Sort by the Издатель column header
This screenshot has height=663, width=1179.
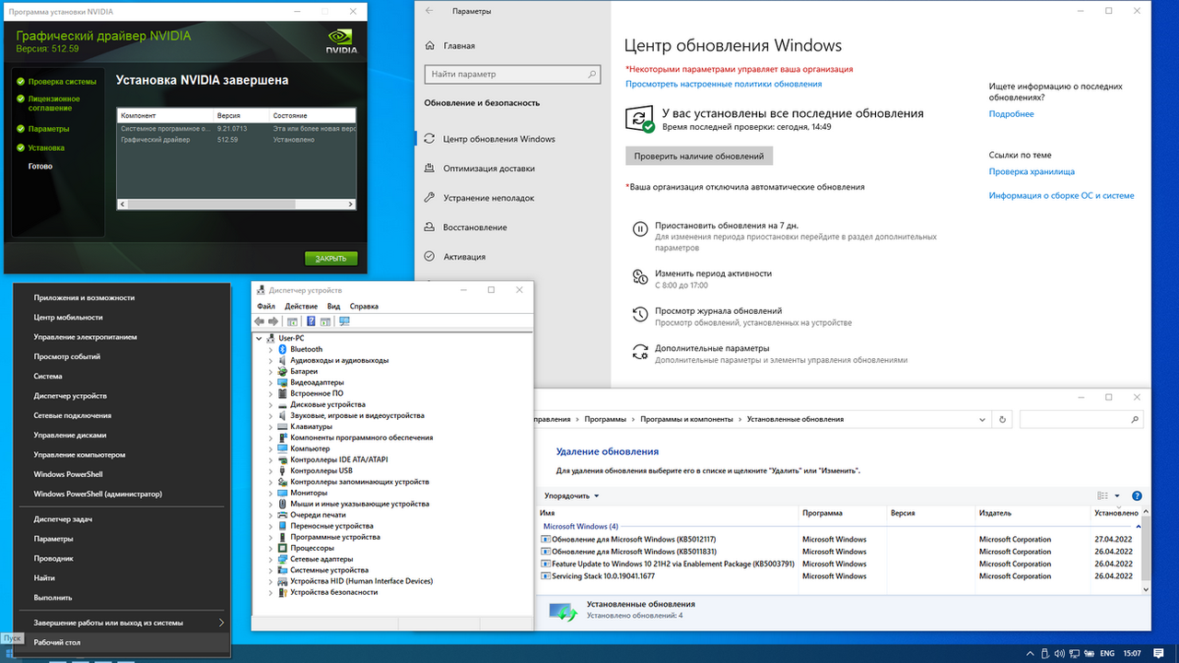[995, 513]
